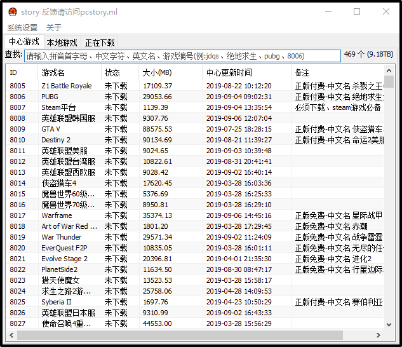Select the GTA V row
This screenshot has width=402, height=347.
click(x=195, y=129)
